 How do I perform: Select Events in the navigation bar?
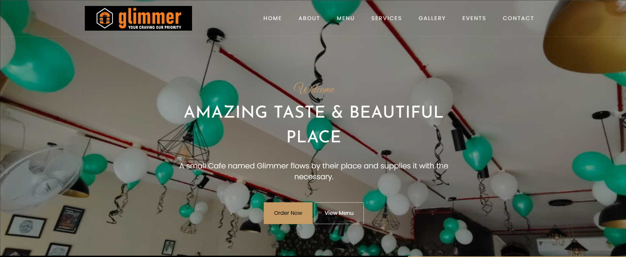point(474,18)
